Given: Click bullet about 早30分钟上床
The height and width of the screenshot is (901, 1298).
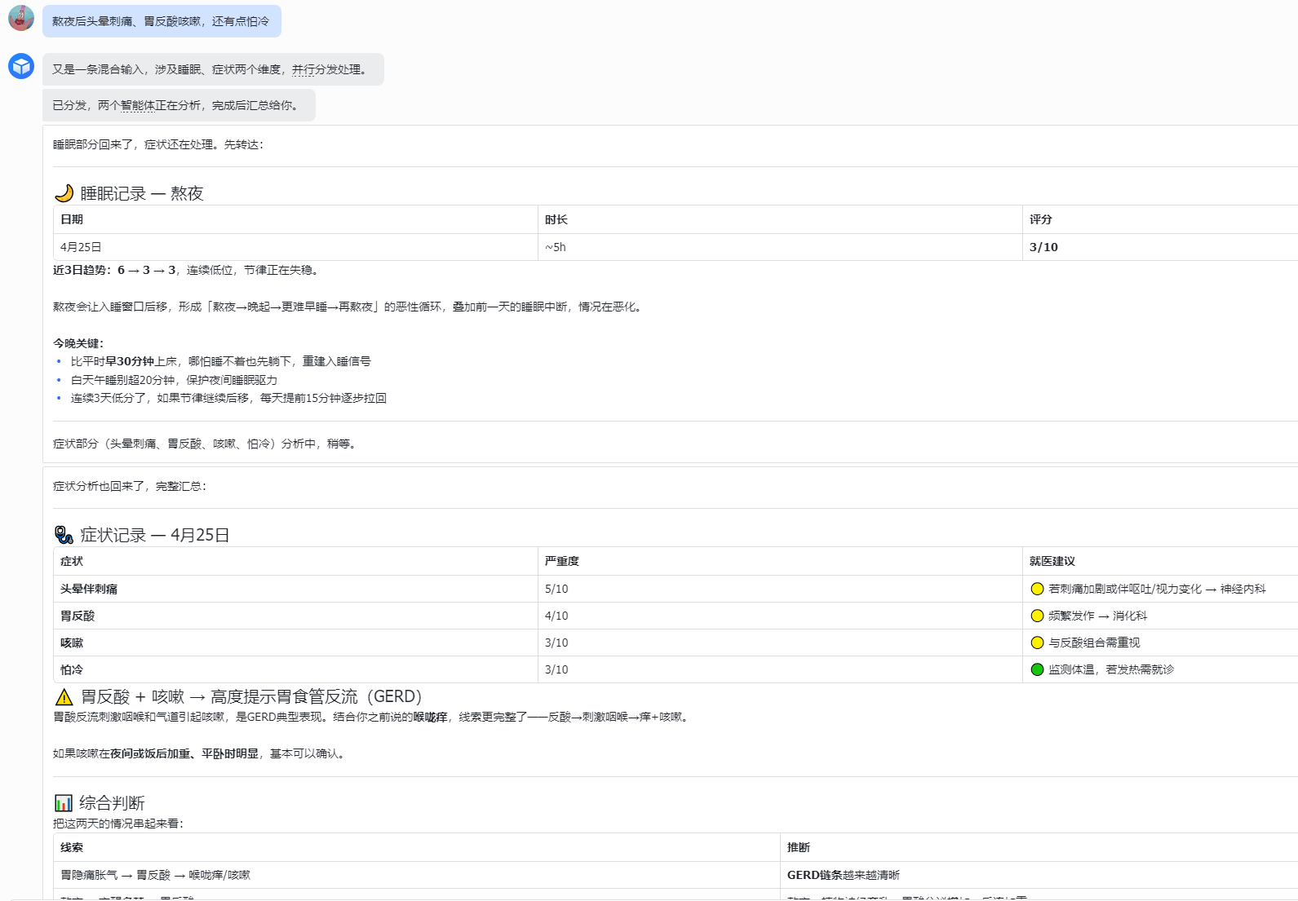Looking at the screenshot, I should click(220, 361).
